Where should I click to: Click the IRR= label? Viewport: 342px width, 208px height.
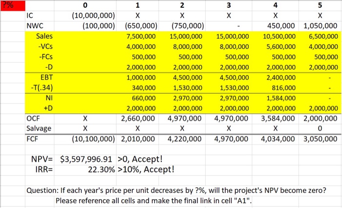point(44,169)
